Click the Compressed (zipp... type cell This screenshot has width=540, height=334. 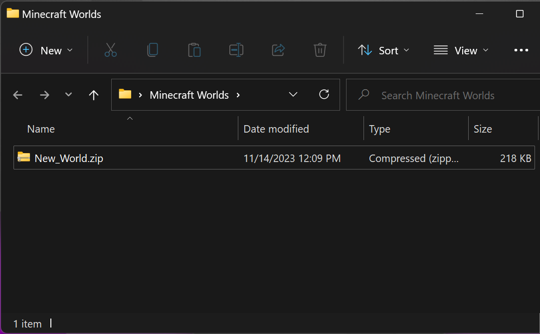[414, 159]
